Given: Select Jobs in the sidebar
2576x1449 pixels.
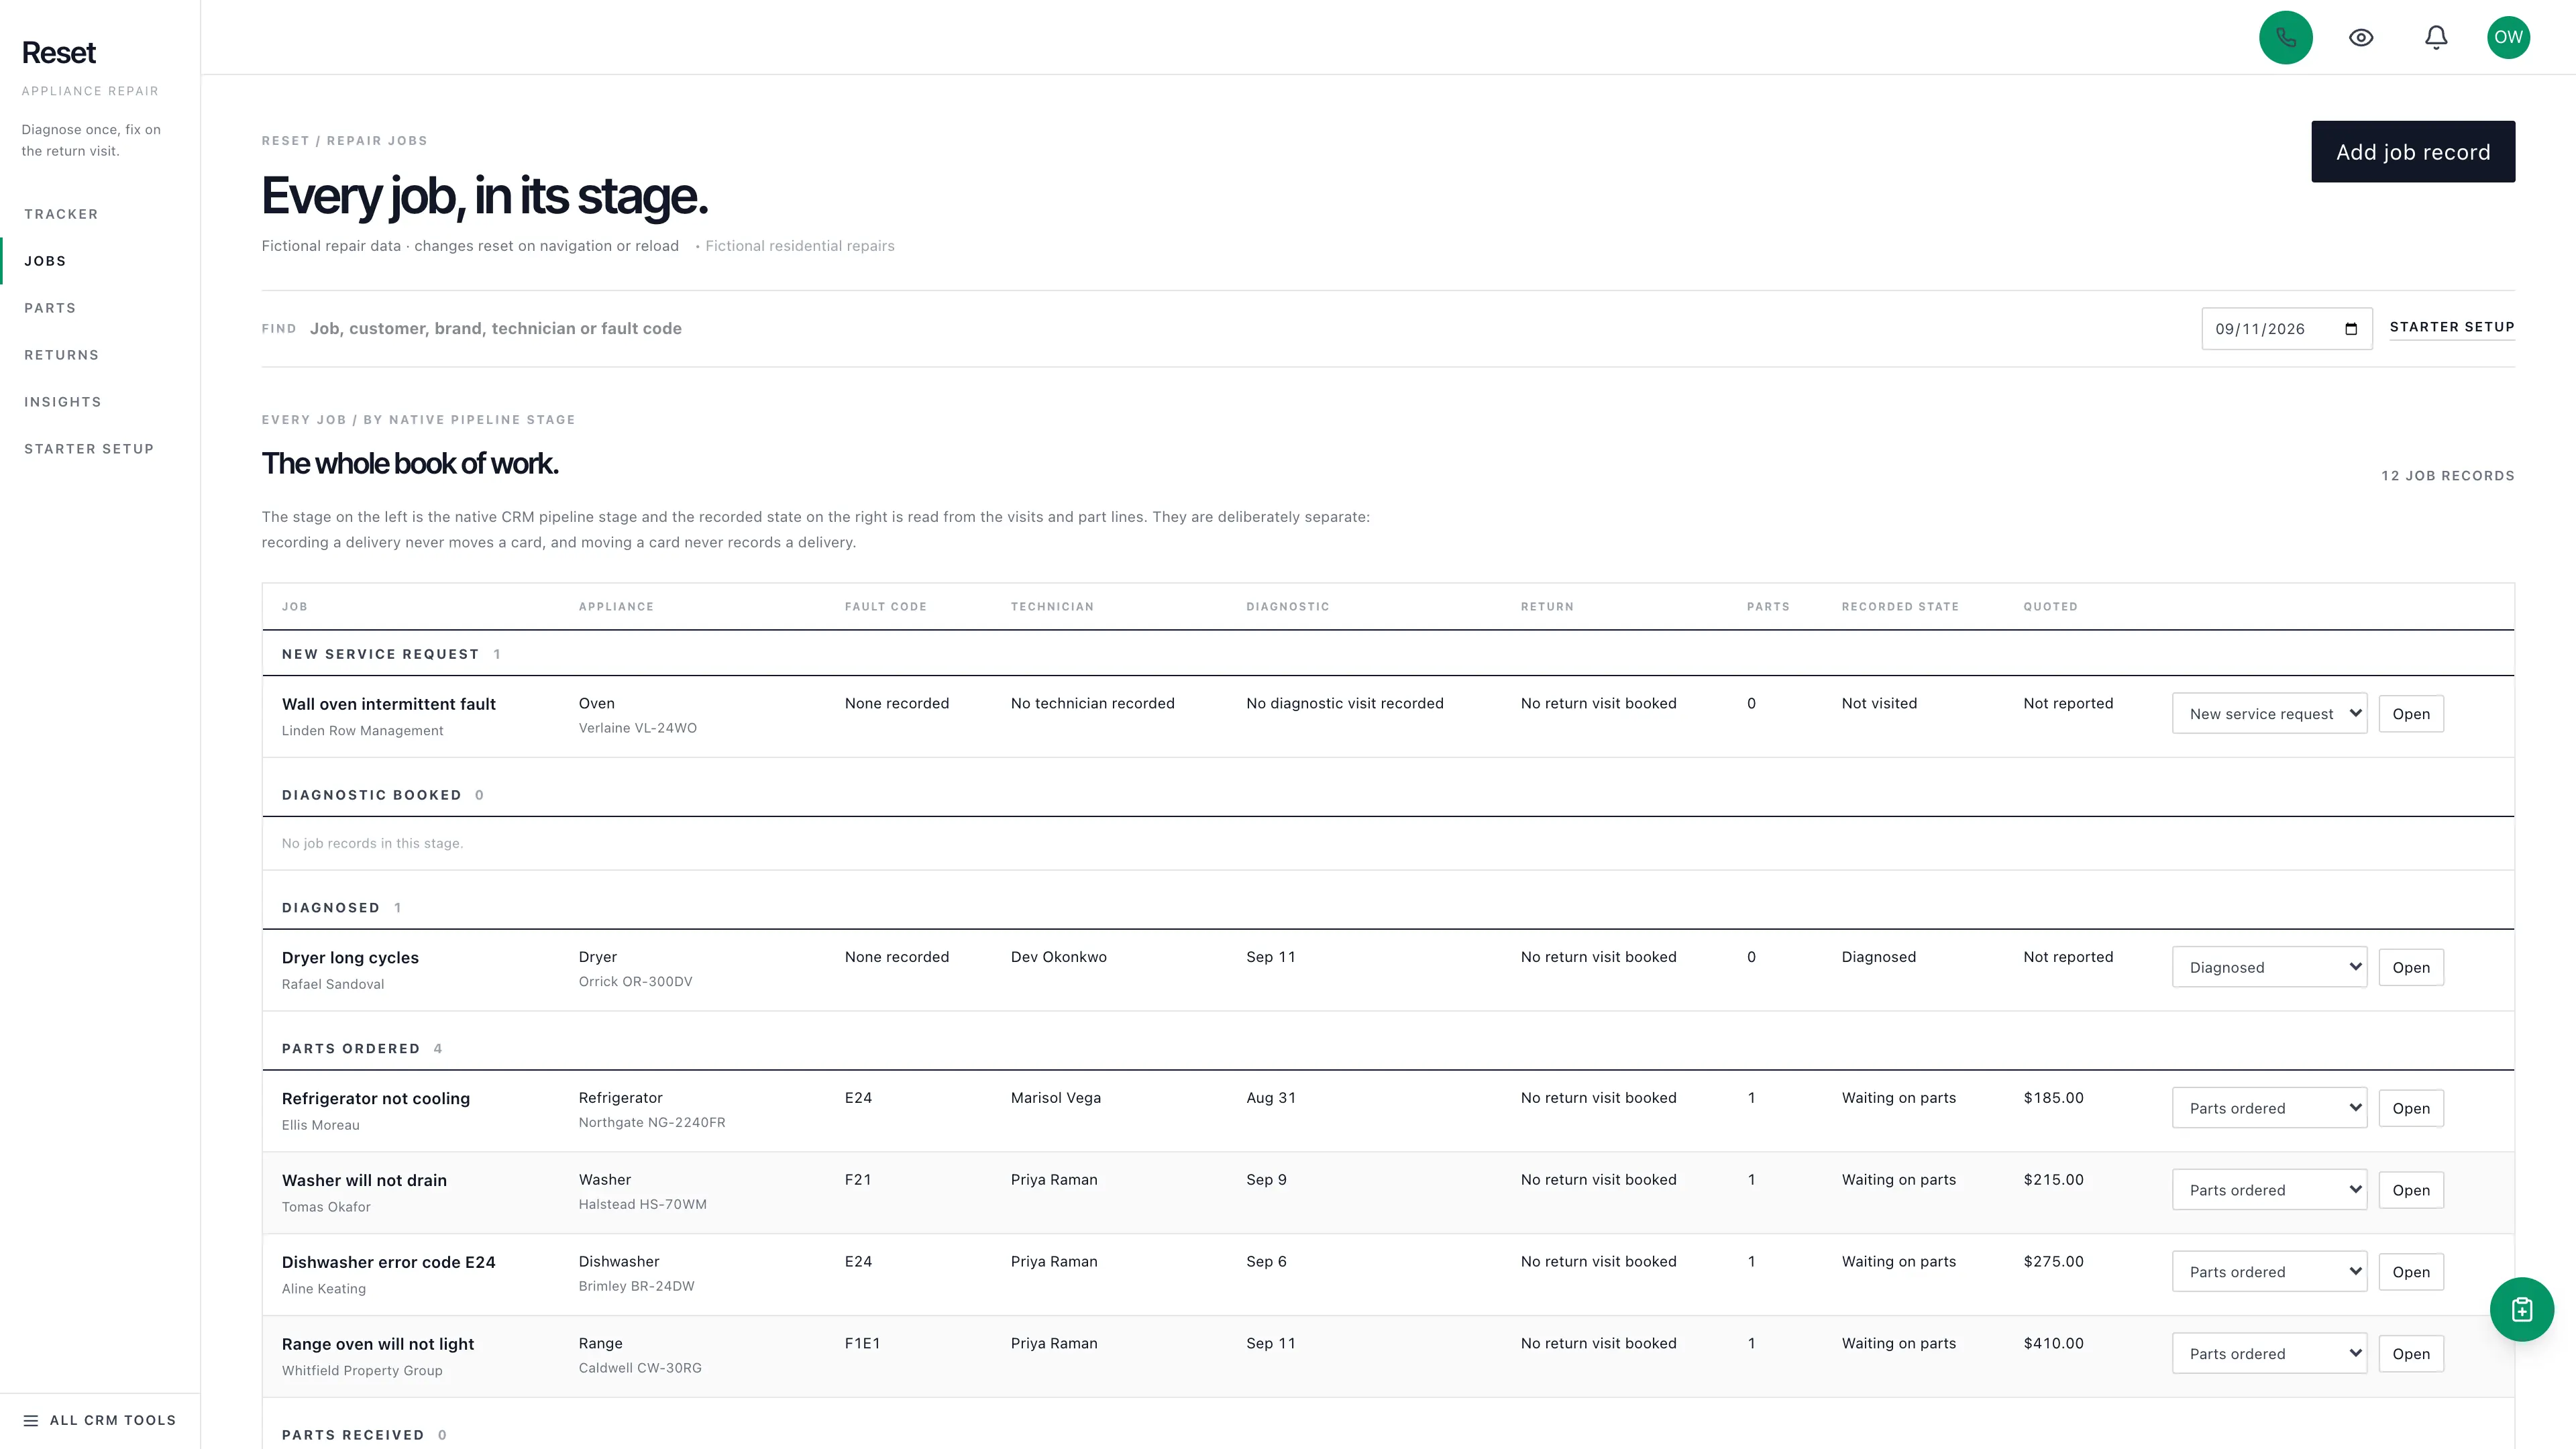Looking at the screenshot, I should (45, 261).
